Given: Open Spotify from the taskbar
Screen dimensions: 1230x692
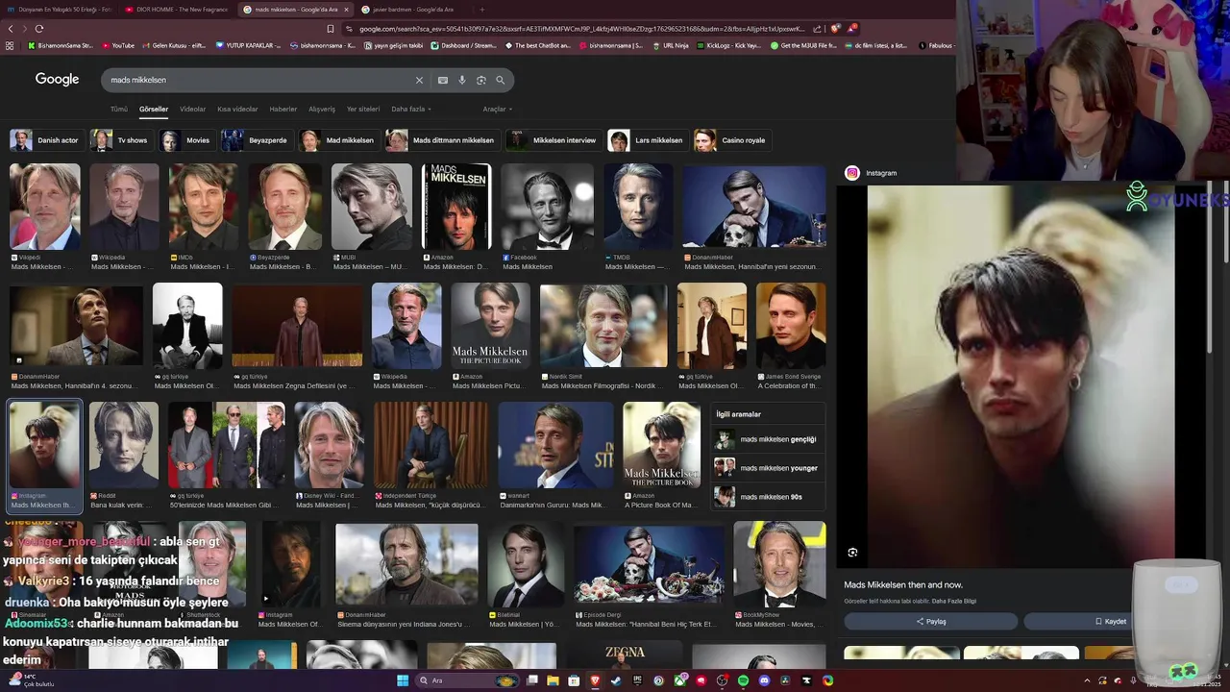Looking at the screenshot, I should tap(743, 680).
